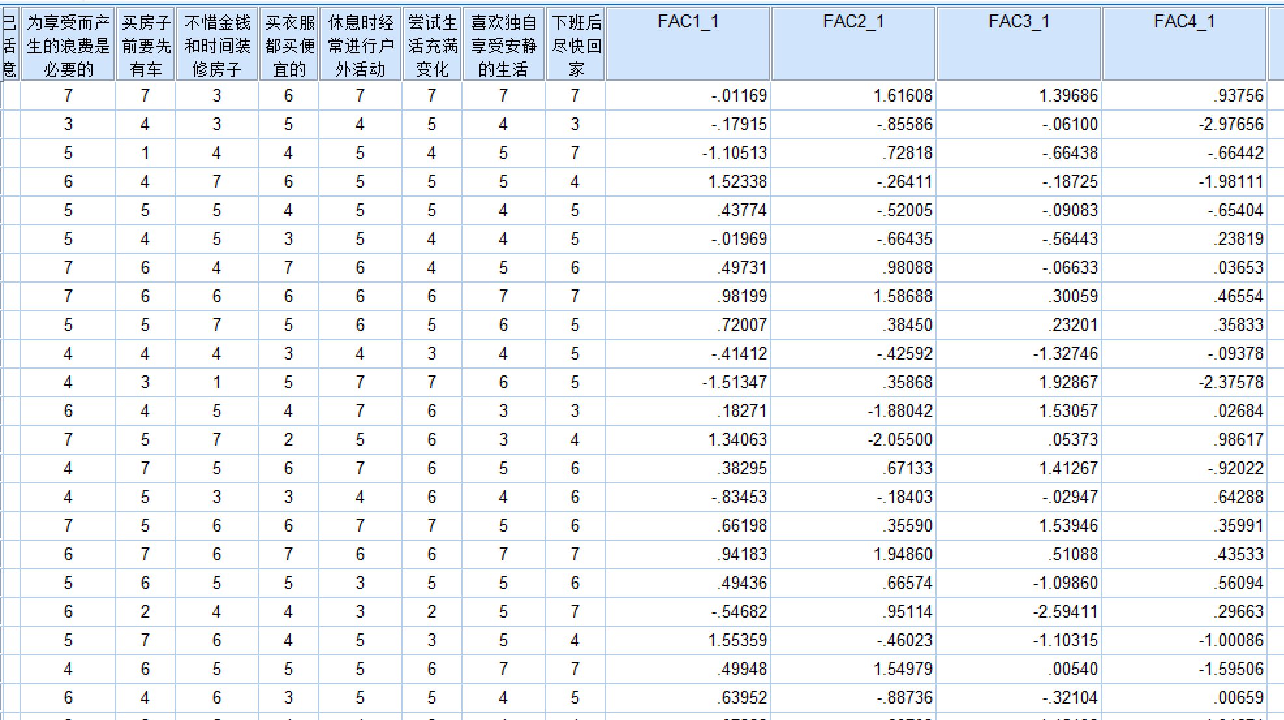Screen dimensions: 1284x720
Task: Pick the FAC4_1 value -.66442
Action: 1184,153
